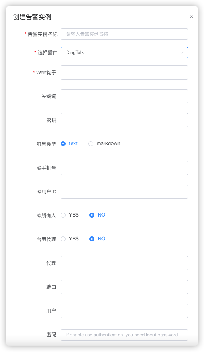Click the 端口 input field
The height and width of the screenshot is (352, 204).
[124, 287]
